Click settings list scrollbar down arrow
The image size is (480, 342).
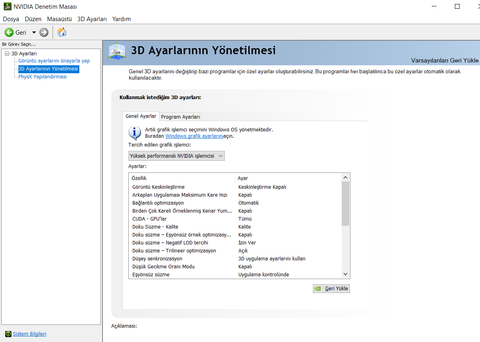click(346, 274)
